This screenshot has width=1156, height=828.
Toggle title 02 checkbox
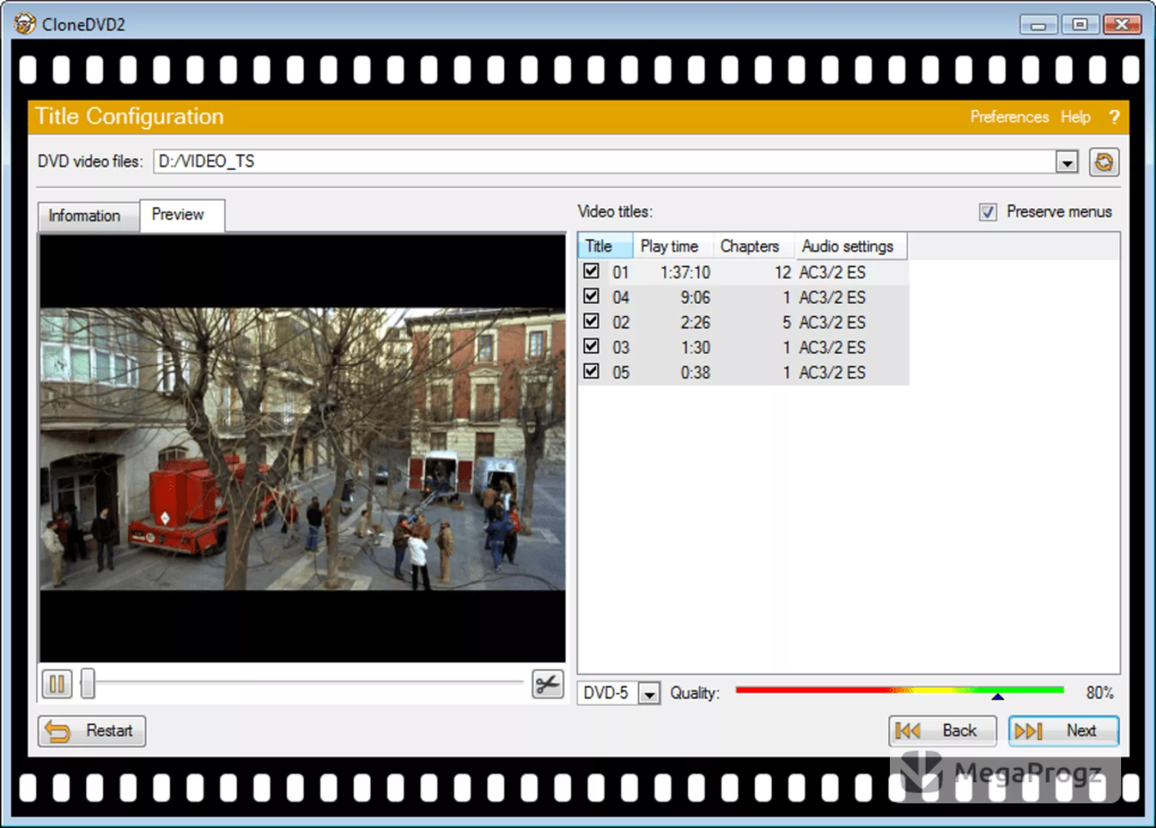click(591, 321)
